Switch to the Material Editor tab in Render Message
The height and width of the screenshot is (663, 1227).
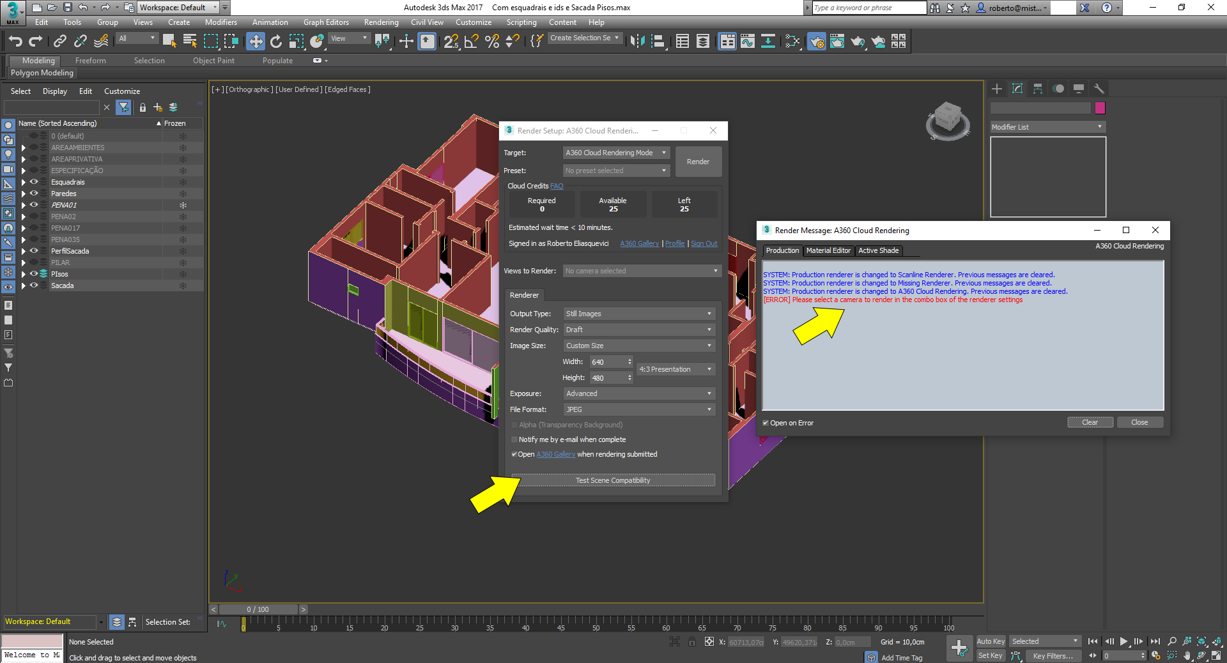point(828,250)
